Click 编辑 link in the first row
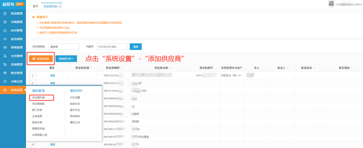The height and width of the screenshot is (148, 363). (52, 76)
